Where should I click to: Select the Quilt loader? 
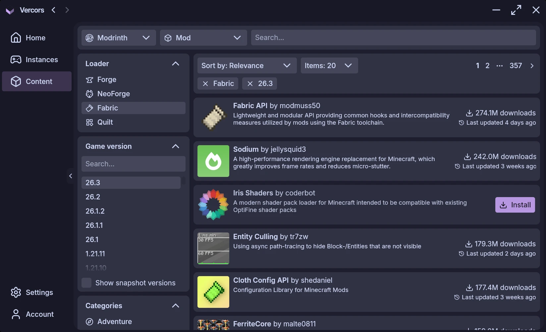click(x=134, y=122)
